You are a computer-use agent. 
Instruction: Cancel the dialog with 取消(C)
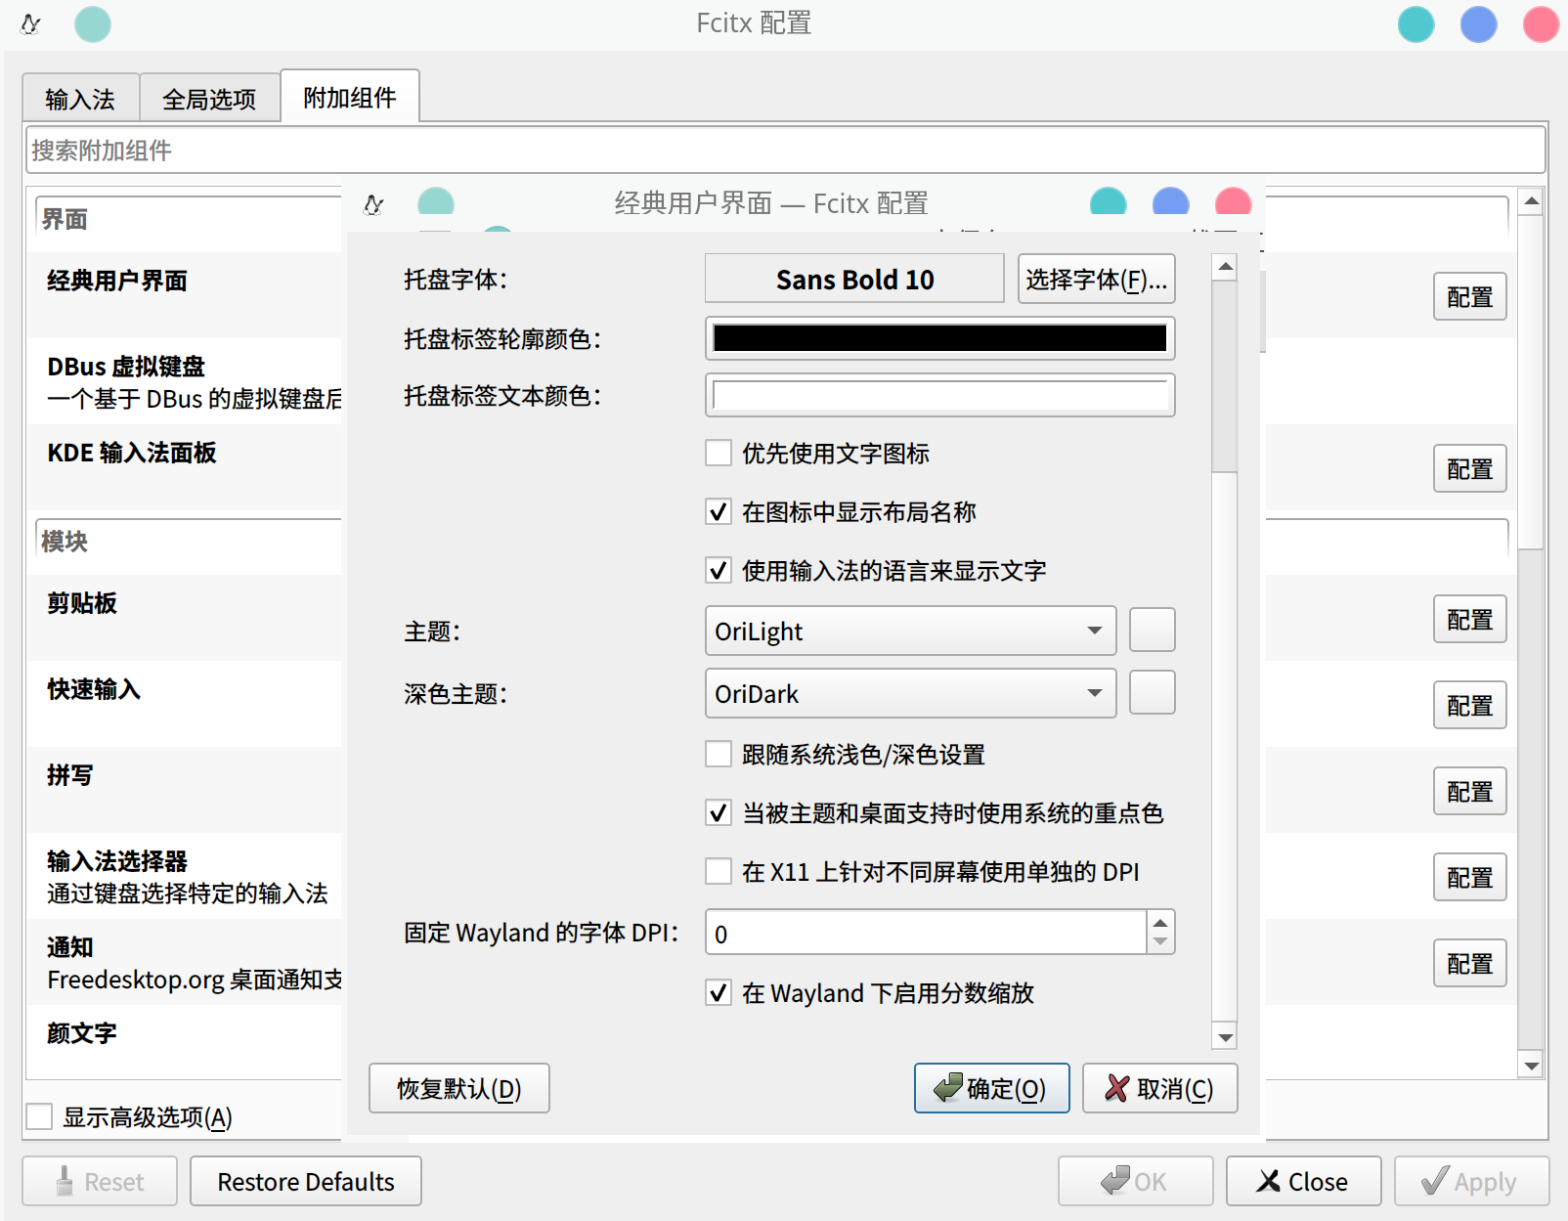(x=1159, y=1088)
